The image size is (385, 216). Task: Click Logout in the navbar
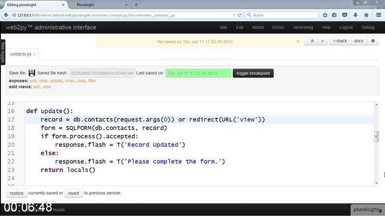point(346,27)
